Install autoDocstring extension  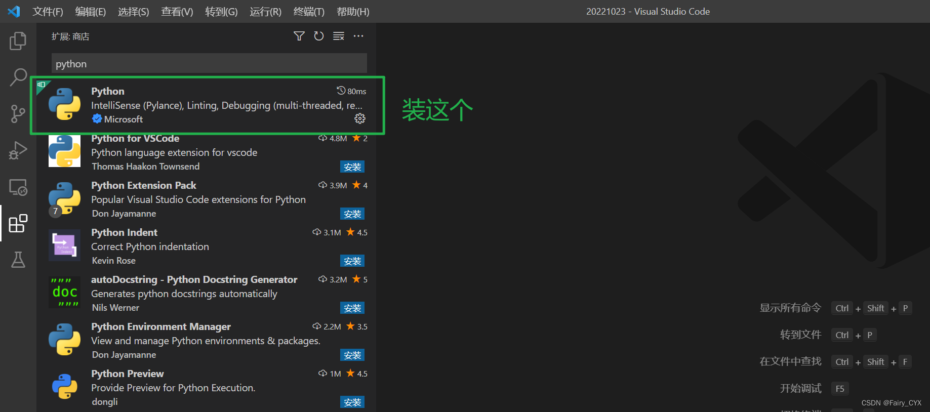352,308
